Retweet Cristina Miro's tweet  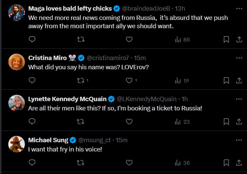[x=81, y=81]
